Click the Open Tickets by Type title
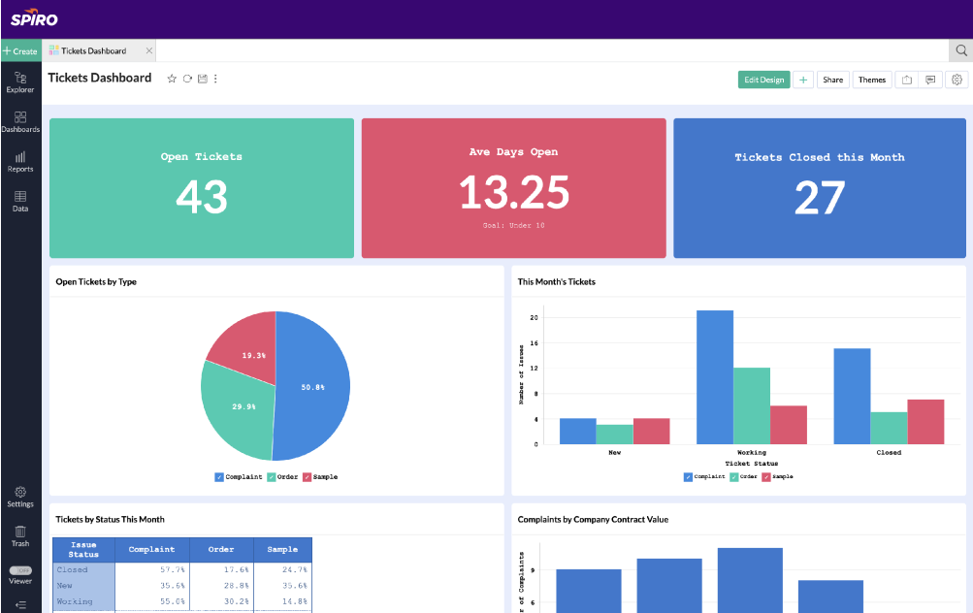The width and height of the screenshot is (973, 613). pos(96,281)
